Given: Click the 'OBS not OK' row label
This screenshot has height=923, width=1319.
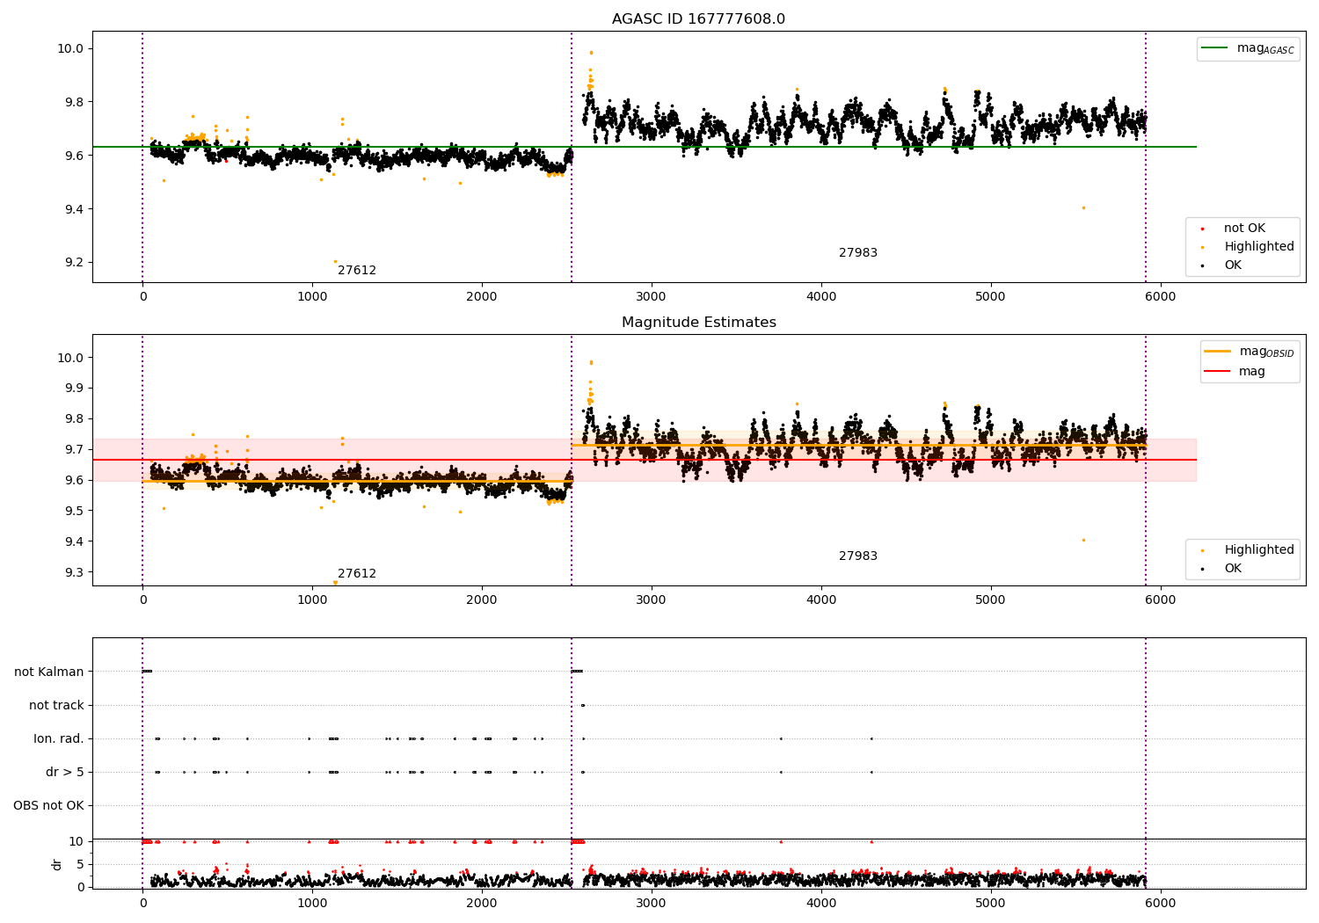Looking at the screenshot, I should pos(48,805).
